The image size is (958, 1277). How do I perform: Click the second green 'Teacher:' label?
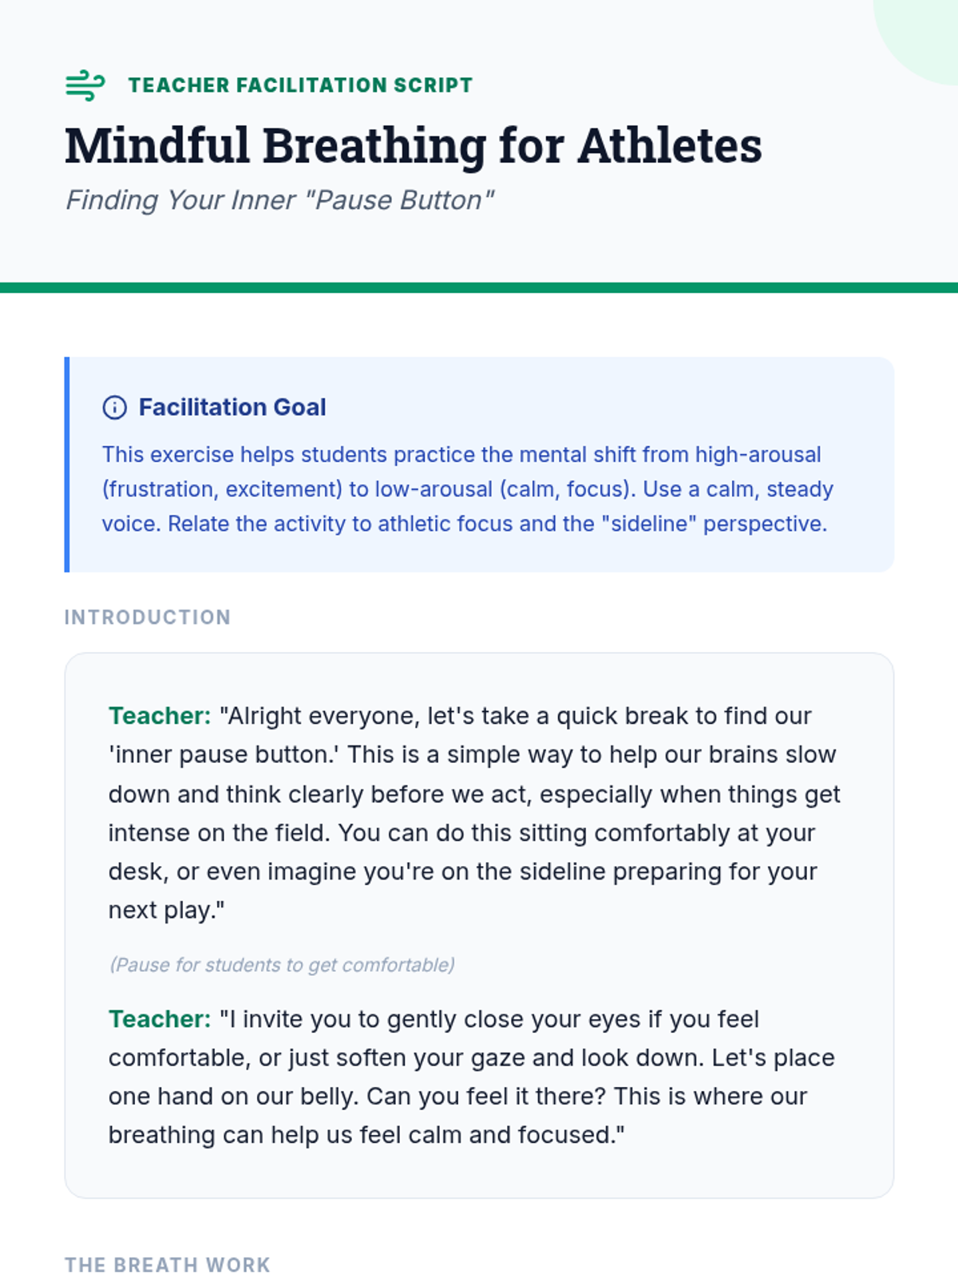pos(160,1019)
